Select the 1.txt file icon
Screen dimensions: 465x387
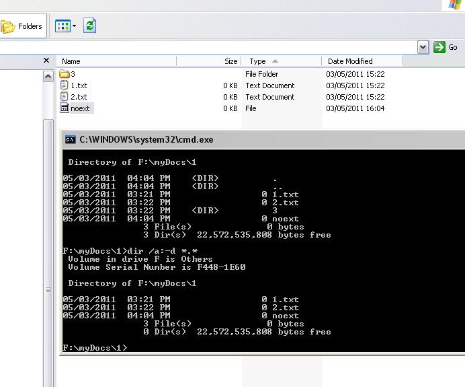pyautogui.click(x=65, y=85)
